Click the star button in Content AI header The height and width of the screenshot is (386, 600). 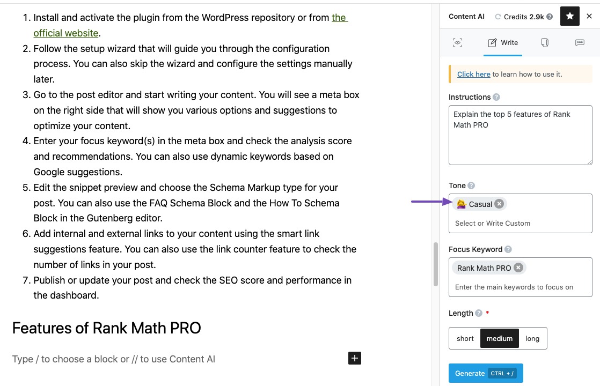coord(570,16)
